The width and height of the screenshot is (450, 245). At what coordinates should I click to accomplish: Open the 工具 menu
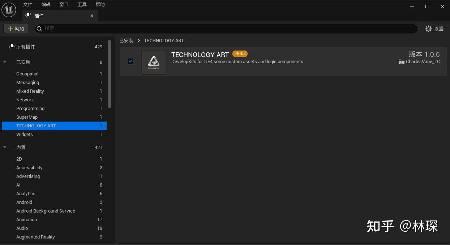(82, 4)
